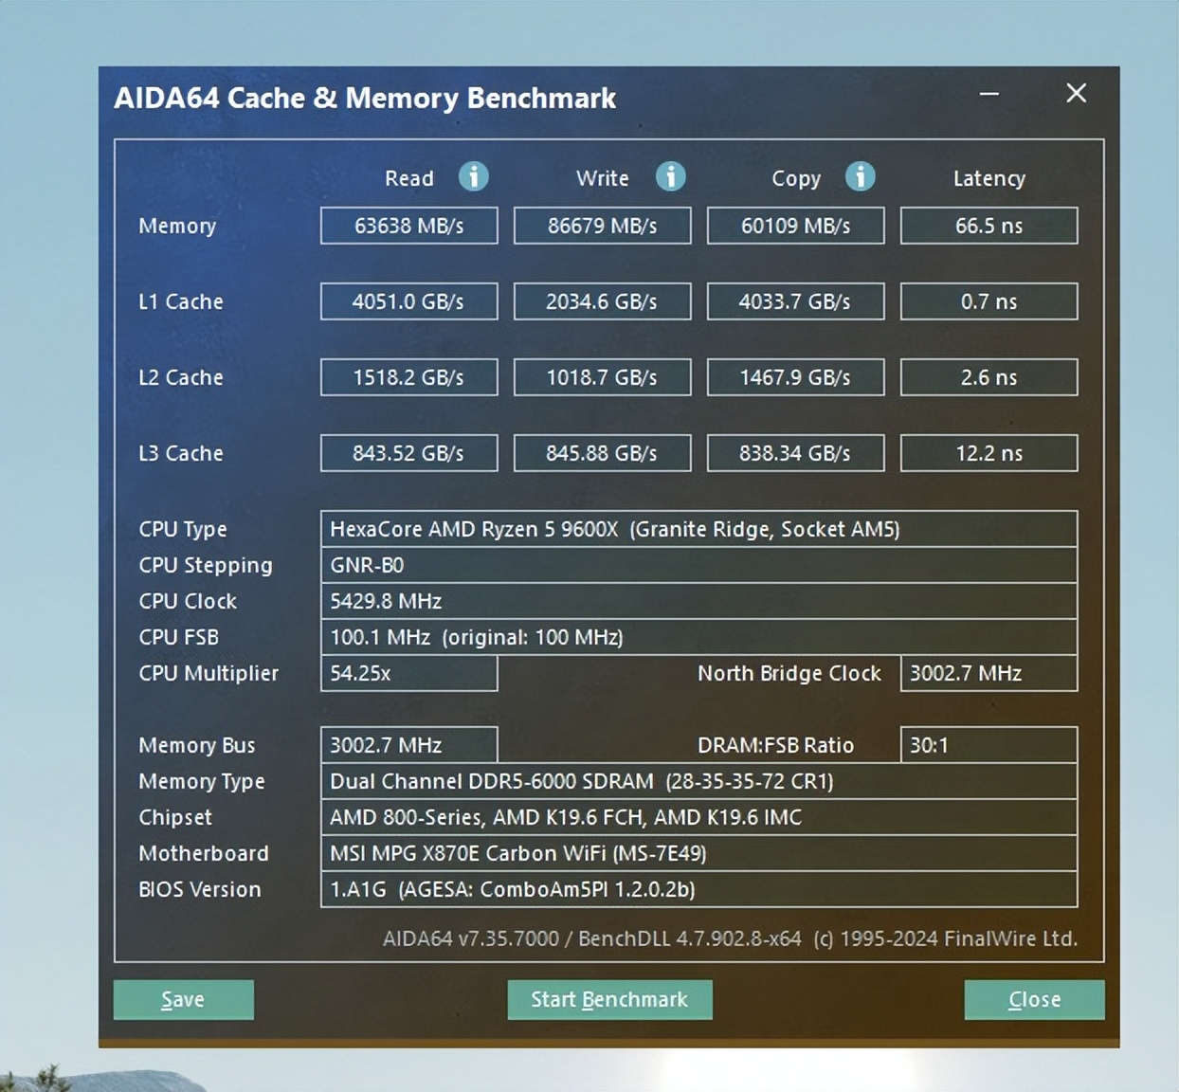The image size is (1179, 1092).
Task: Click the CPU FSB label
Action: click(x=178, y=637)
